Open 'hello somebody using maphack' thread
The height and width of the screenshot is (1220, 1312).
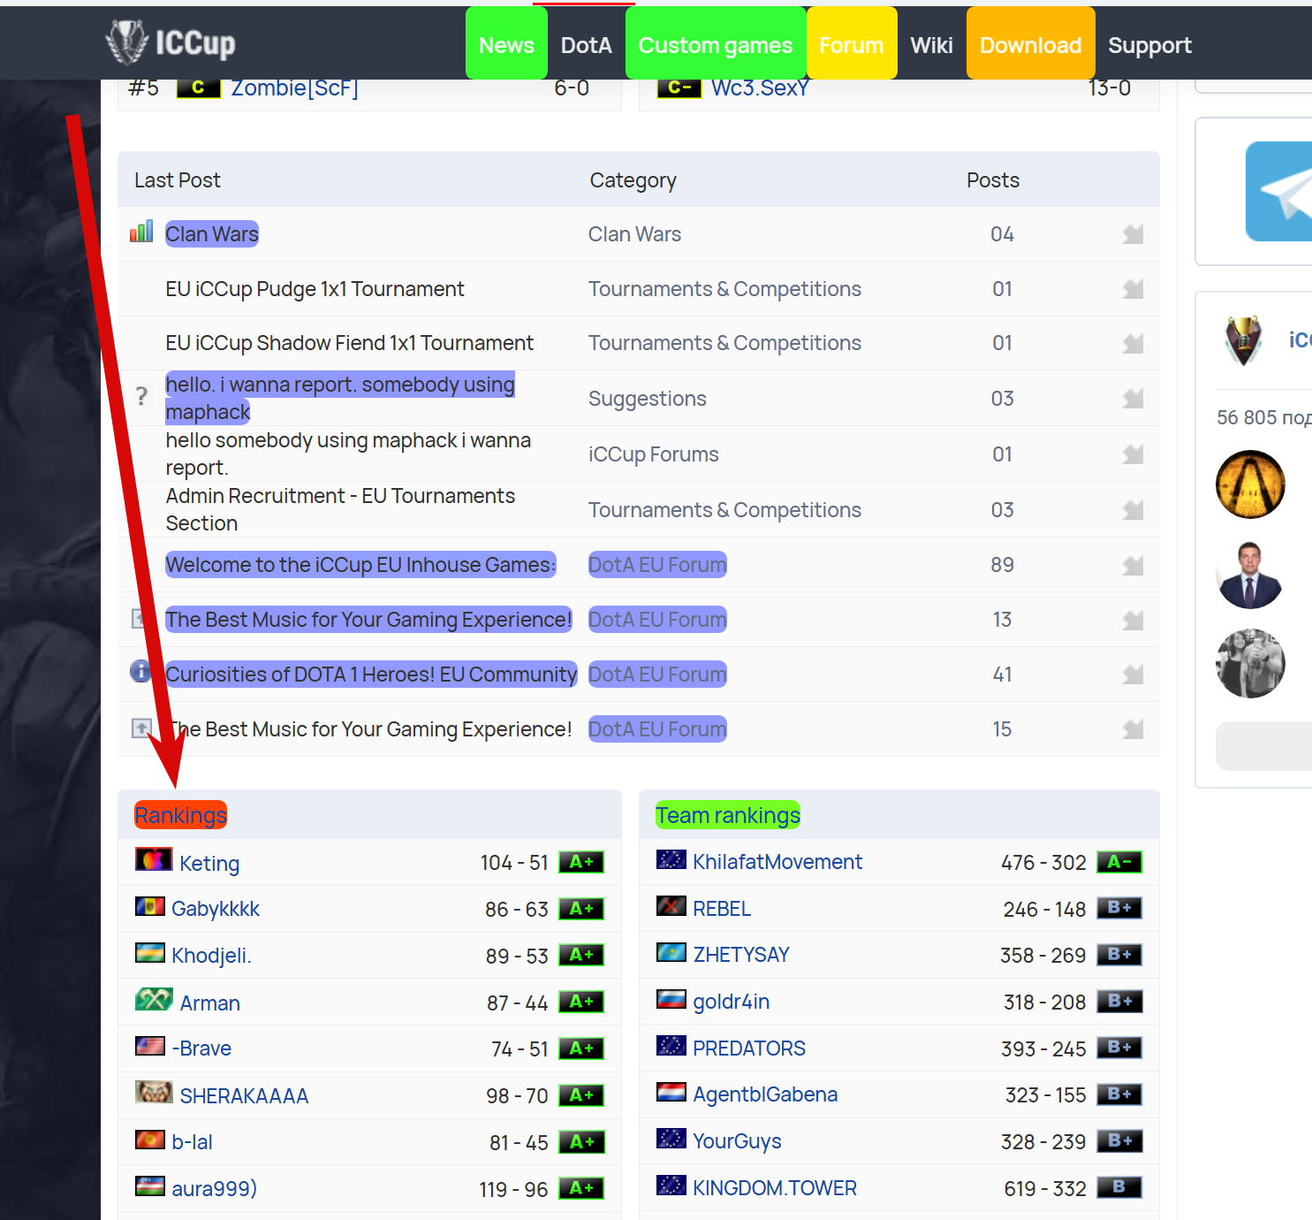tap(348, 454)
